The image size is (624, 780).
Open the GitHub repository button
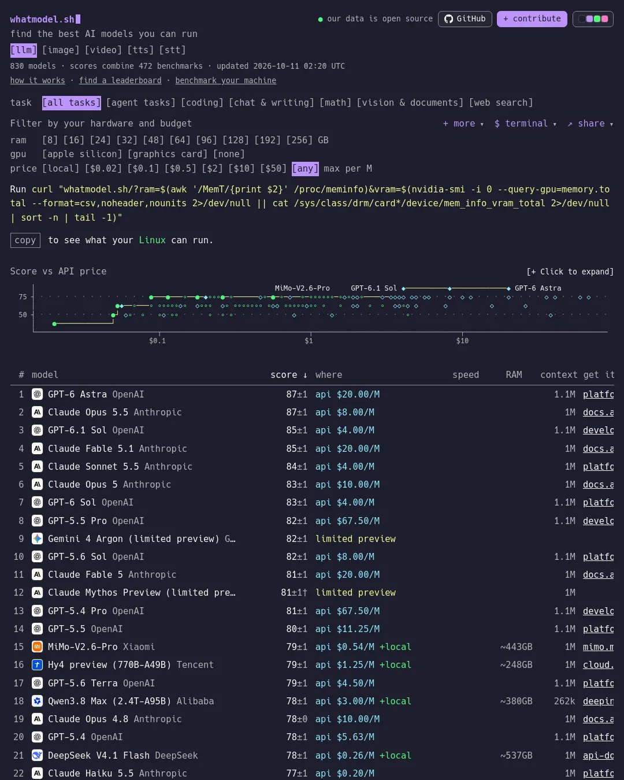click(465, 19)
